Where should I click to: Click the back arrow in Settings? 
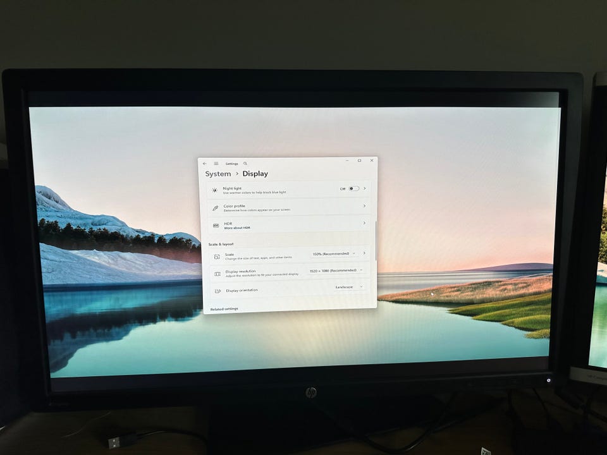click(205, 164)
